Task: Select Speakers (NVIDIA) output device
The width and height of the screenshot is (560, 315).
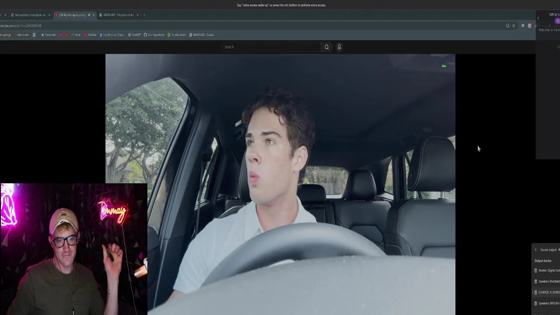Action: (x=547, y=303)
